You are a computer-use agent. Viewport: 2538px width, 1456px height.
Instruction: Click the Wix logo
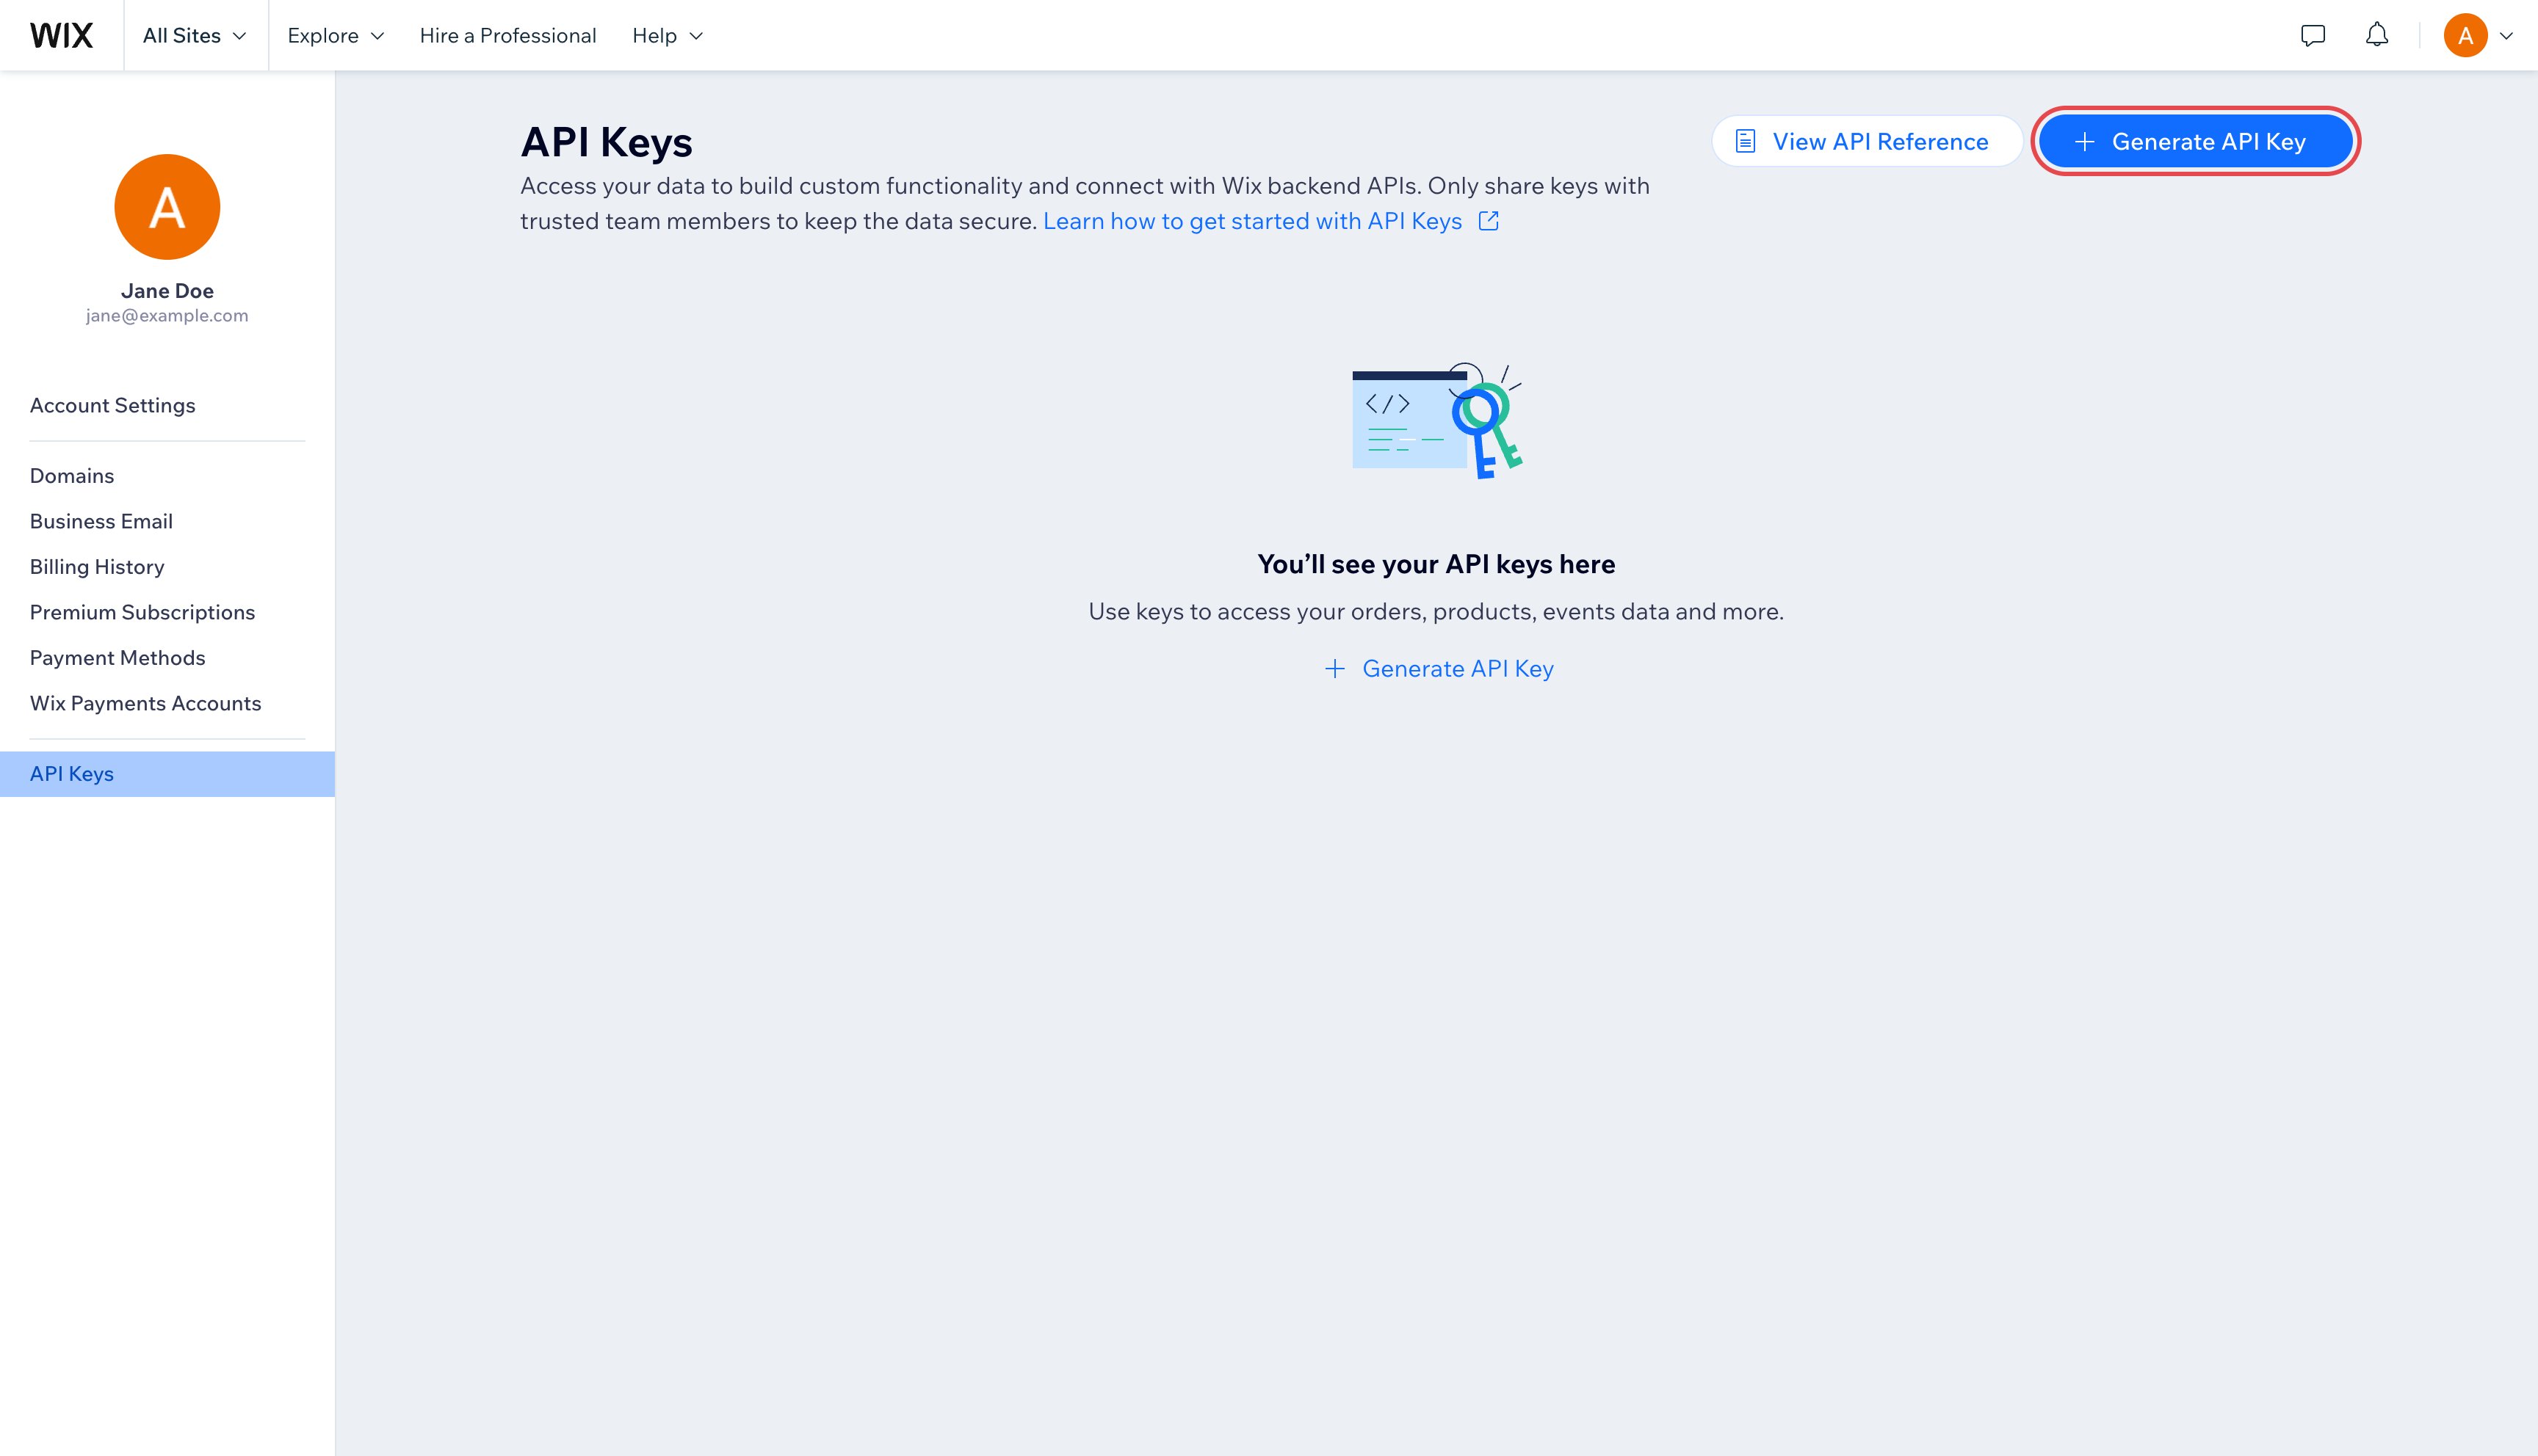click(61, 35)
